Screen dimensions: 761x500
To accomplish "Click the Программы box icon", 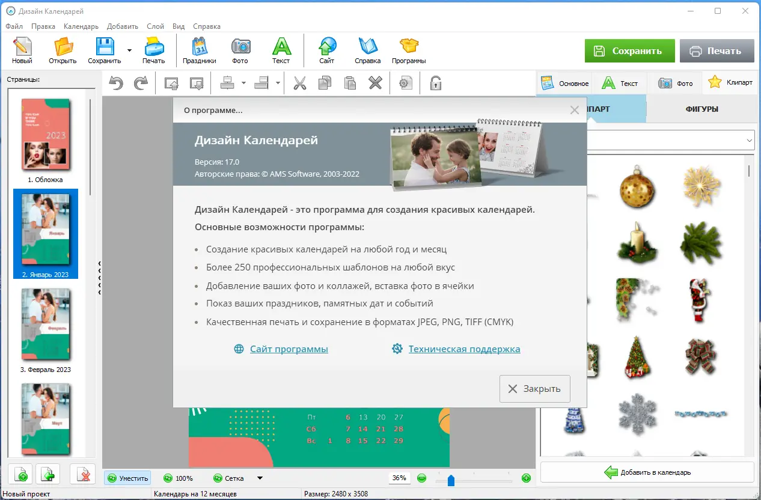I will (409, 50).
